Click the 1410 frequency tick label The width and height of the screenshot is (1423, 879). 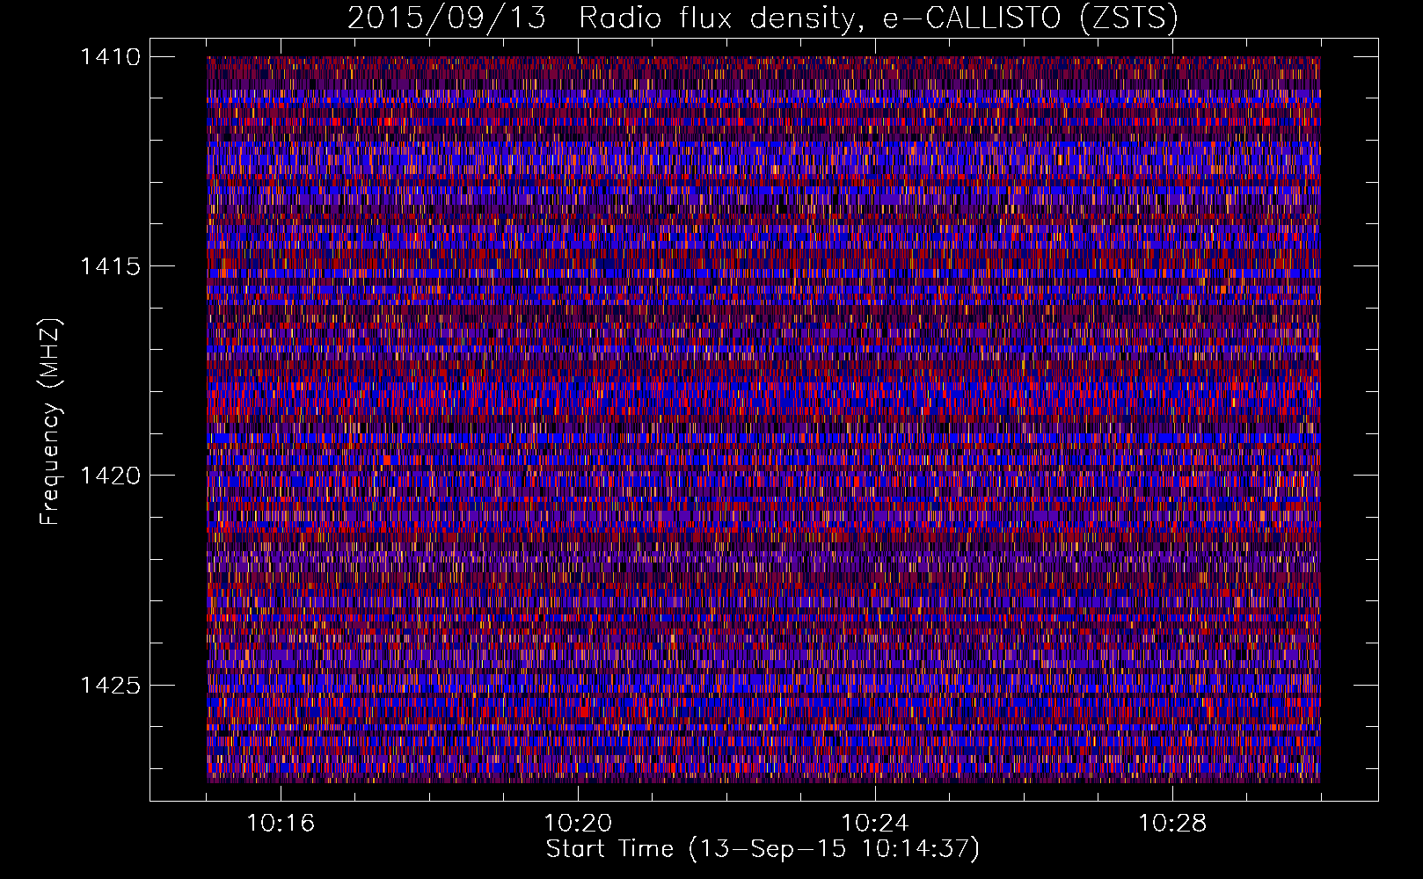pyautogui.click(x=110, y=57)
